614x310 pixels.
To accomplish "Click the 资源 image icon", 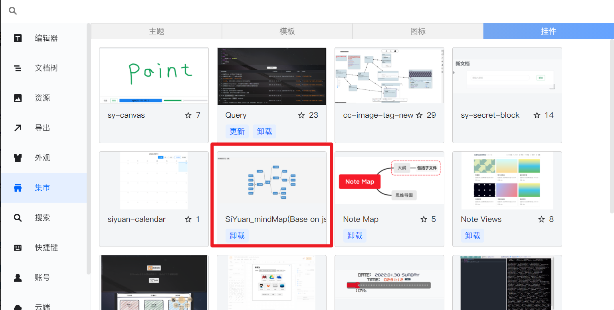I will pos(18,98).
